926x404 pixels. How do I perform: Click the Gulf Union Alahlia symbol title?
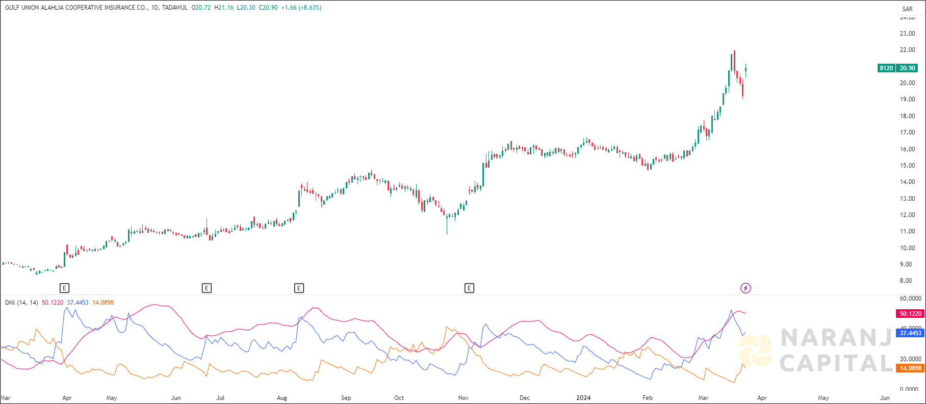tap(76, 8)
